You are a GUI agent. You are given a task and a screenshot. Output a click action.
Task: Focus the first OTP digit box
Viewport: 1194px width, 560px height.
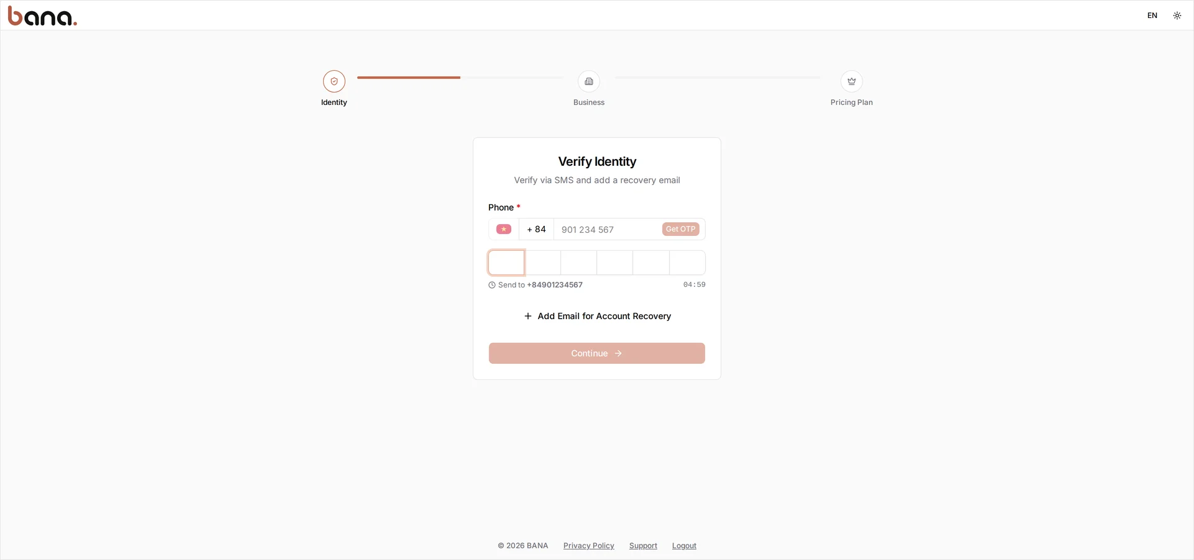pyautogui.click(x=506, y=263)
